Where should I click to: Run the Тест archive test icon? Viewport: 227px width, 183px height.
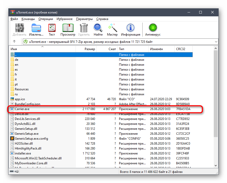[52, 28]
